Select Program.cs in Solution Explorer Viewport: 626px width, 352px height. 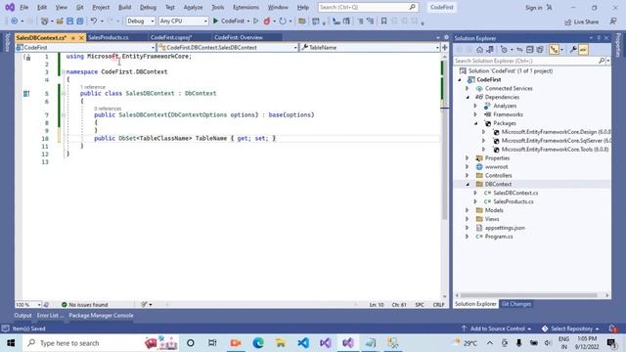pos(499,237)
